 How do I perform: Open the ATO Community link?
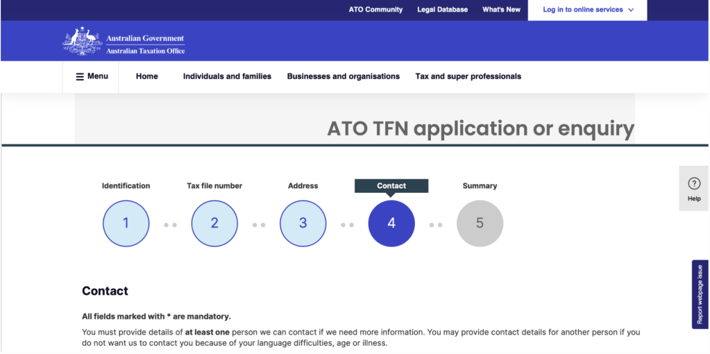tap(375, 10)
